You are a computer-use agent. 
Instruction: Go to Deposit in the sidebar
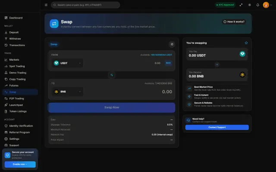(x=20, y=32)
